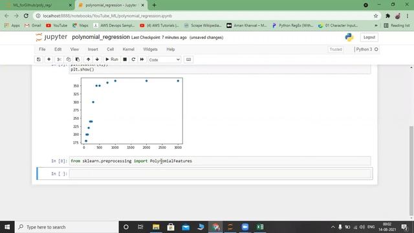Open the File menu

42,49
